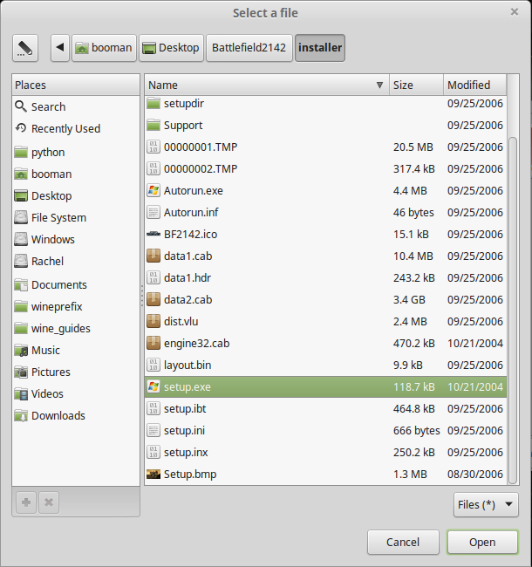Click the file list vertical scrollbar
Image resolution: width=532 pixels, height=567 pixels.
(513, 311)
